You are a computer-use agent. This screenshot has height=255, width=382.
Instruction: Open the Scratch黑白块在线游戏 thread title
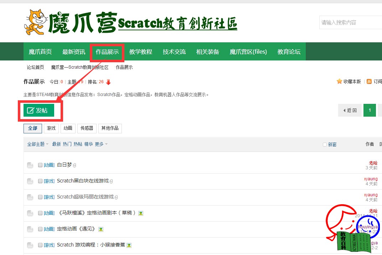pos(83,181)
